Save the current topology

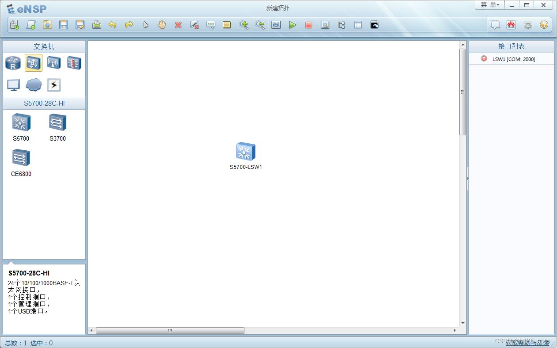pyautogui.click(x=64, y=25)
